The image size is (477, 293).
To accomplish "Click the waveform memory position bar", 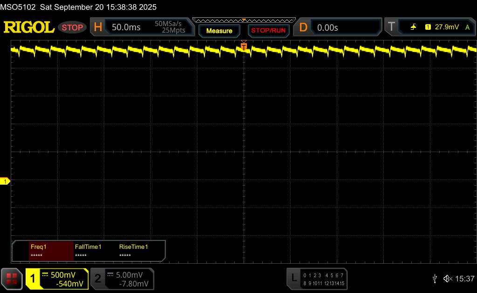I will [x=244, y=20].
